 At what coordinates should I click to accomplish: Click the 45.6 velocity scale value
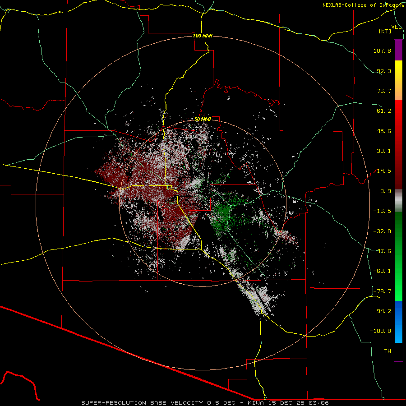click(384, 131)
